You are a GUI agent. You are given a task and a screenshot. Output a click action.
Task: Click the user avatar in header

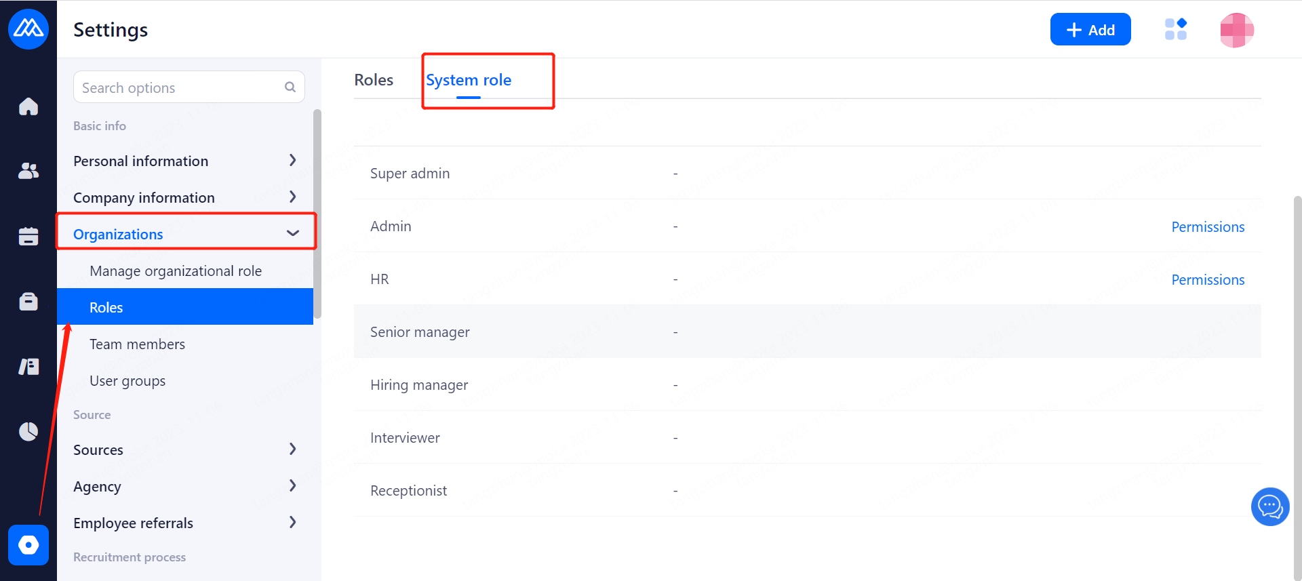(1236, 30)
